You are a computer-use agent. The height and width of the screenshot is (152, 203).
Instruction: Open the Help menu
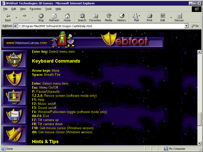click(x=58, y=9)
